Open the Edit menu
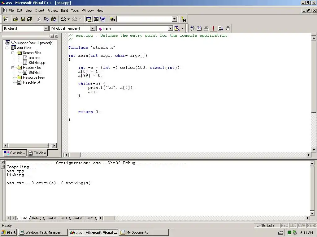The height and width of the screenshot is (237, 317). tap(20, 10)
